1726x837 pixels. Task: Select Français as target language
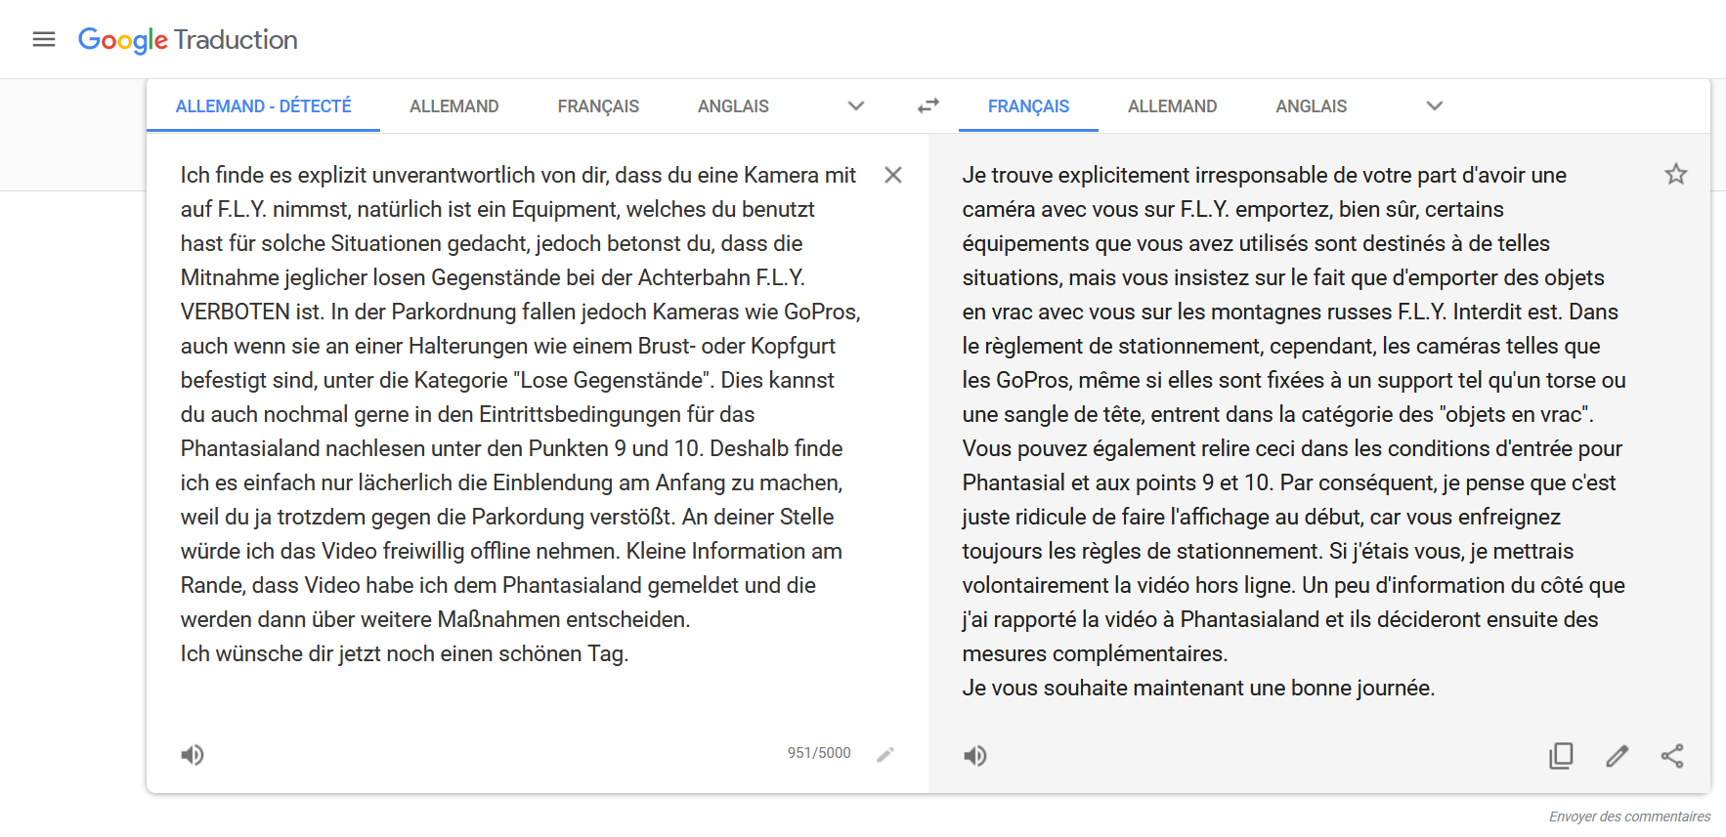[x=1028, y=106]
